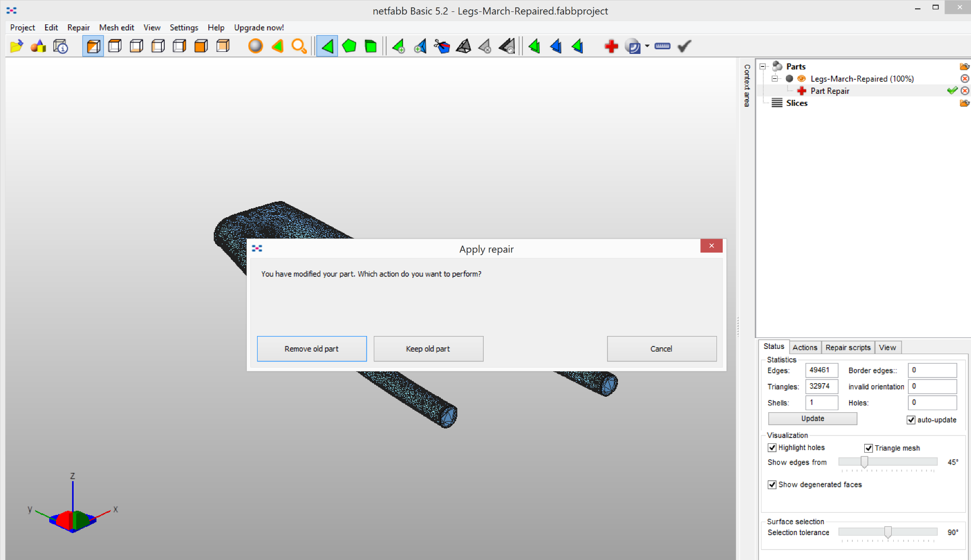
Task: Click the ruler measurement icon
Action: coord(663,46)
